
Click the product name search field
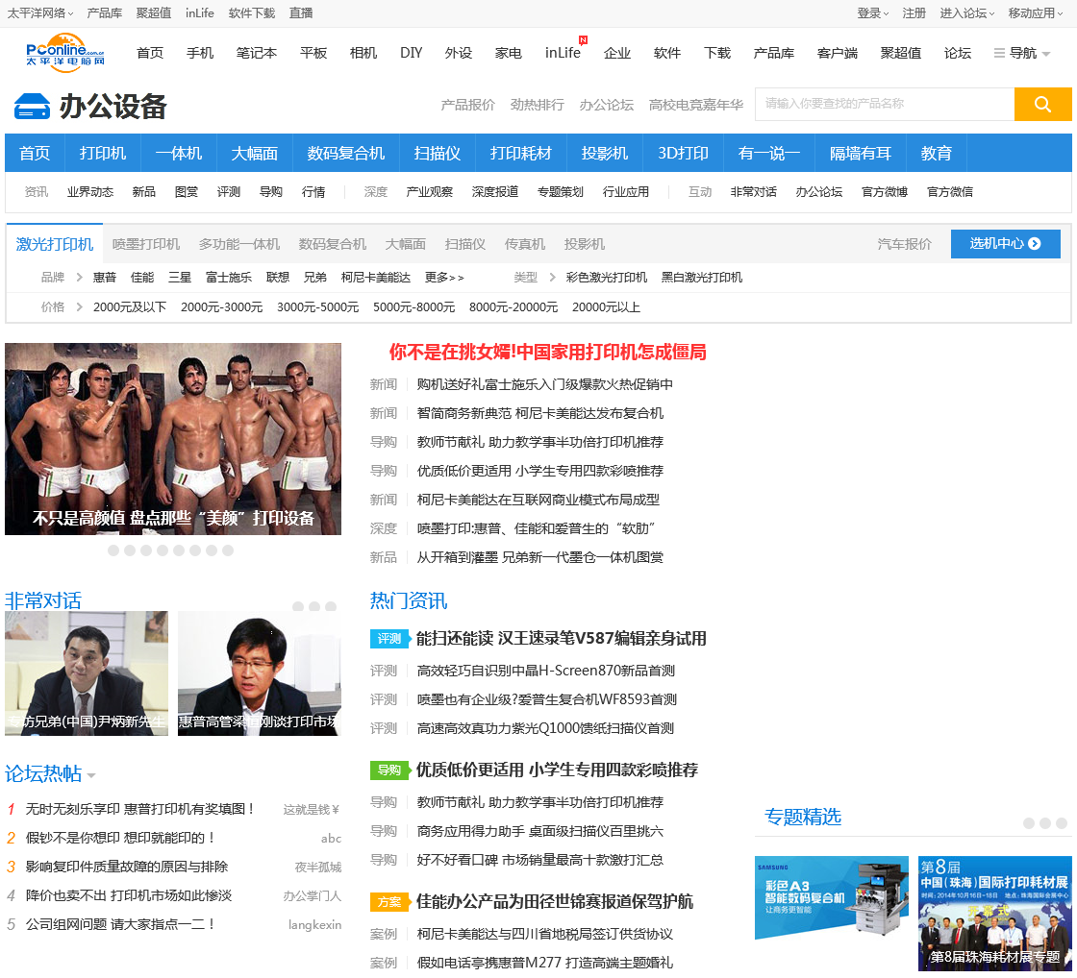click(x=885, y=105)
